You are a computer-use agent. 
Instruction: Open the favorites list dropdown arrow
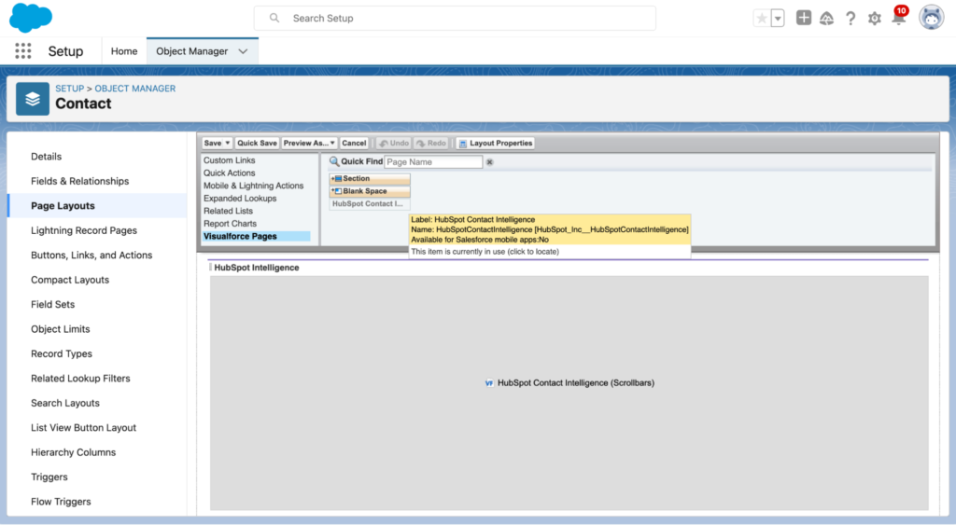(x=778, y=19)
